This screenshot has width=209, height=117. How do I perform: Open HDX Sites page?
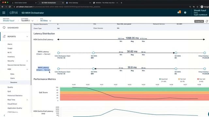[x=12, y=74]
